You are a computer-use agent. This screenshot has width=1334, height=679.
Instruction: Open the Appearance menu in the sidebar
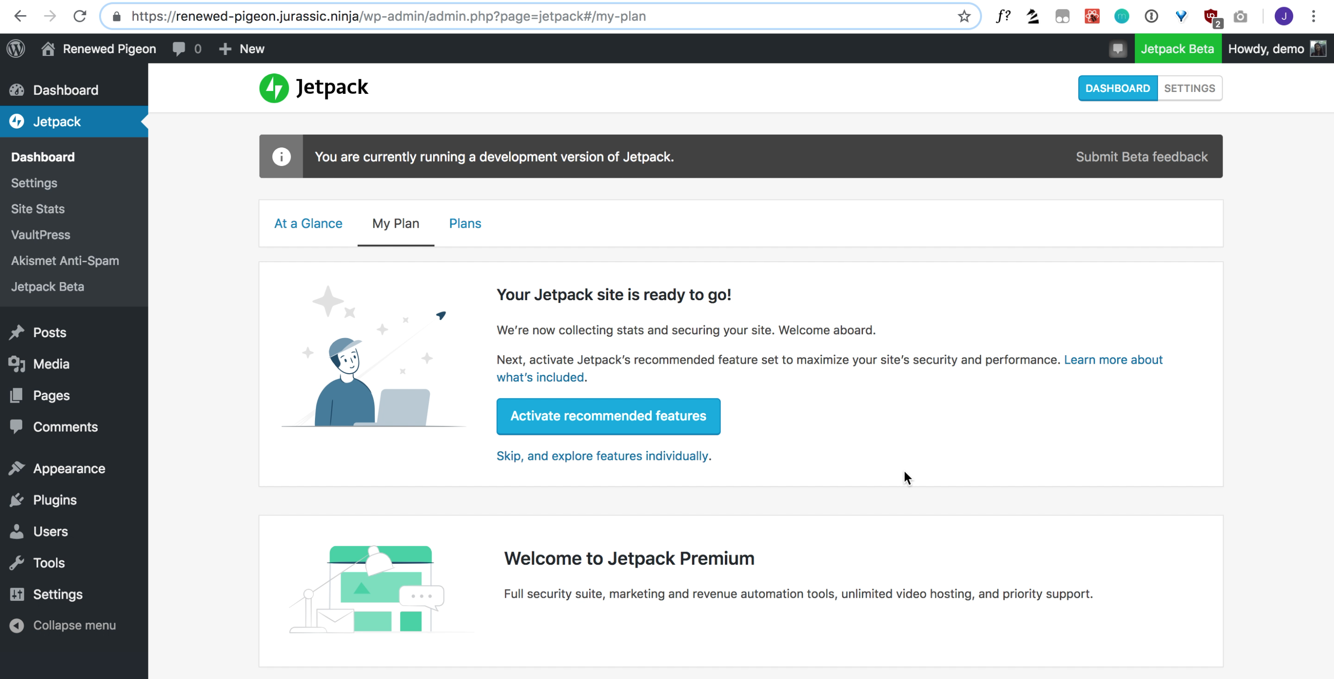click(69, 468)
